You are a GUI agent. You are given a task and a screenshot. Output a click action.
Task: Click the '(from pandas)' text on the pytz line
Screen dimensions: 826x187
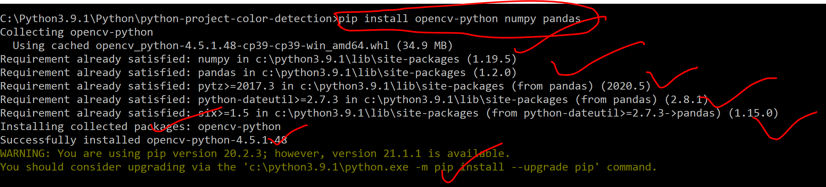coord(552,86)
